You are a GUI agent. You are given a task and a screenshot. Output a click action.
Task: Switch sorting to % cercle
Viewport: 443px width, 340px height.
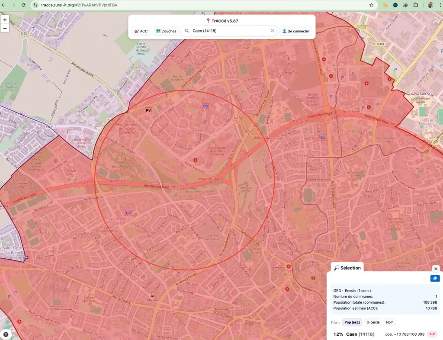373,322
